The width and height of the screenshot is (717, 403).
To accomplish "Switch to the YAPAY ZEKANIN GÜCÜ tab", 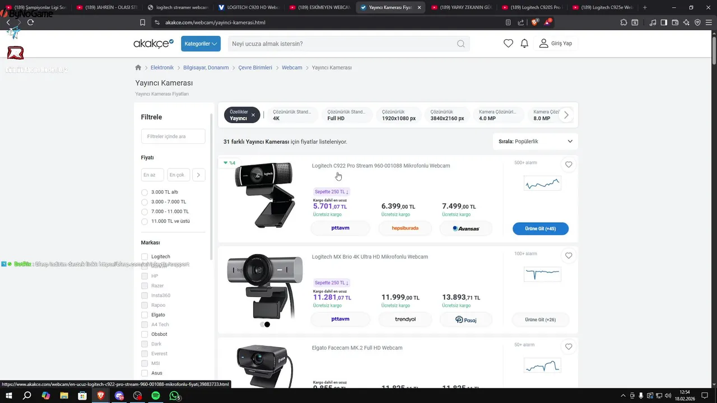I will click(x=461, y=7).
